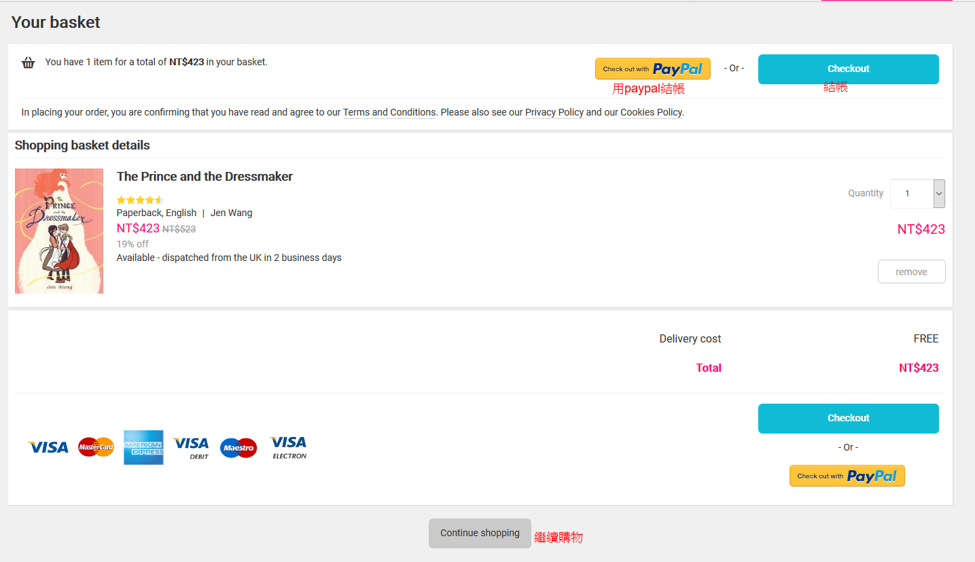Click the MasterCard logo
Screen dimensions: 975x562
(x=96, y=447)
